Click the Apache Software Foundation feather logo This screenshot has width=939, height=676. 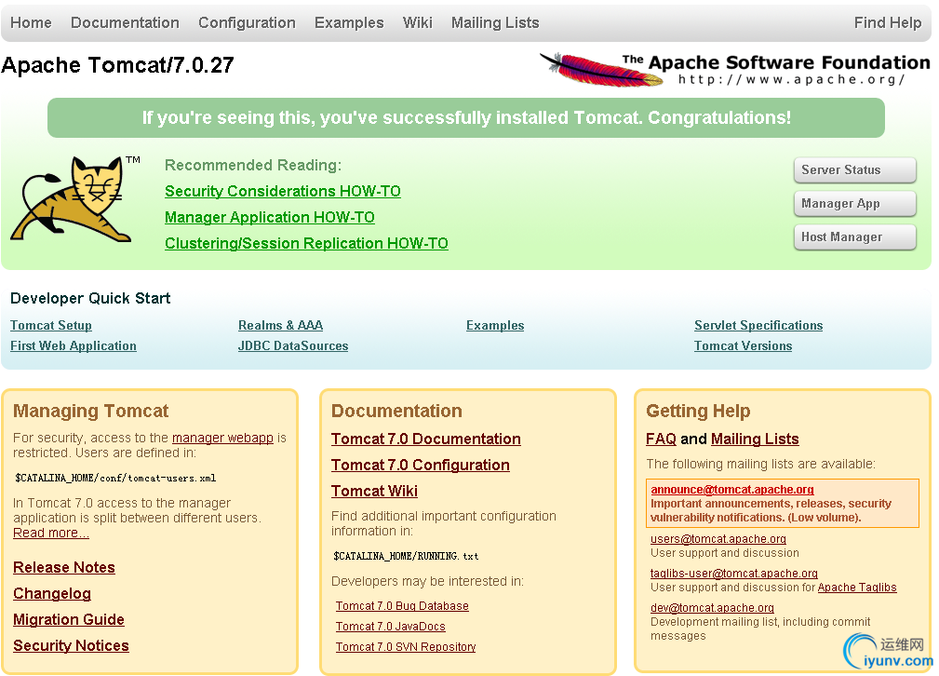pos(734,70)
